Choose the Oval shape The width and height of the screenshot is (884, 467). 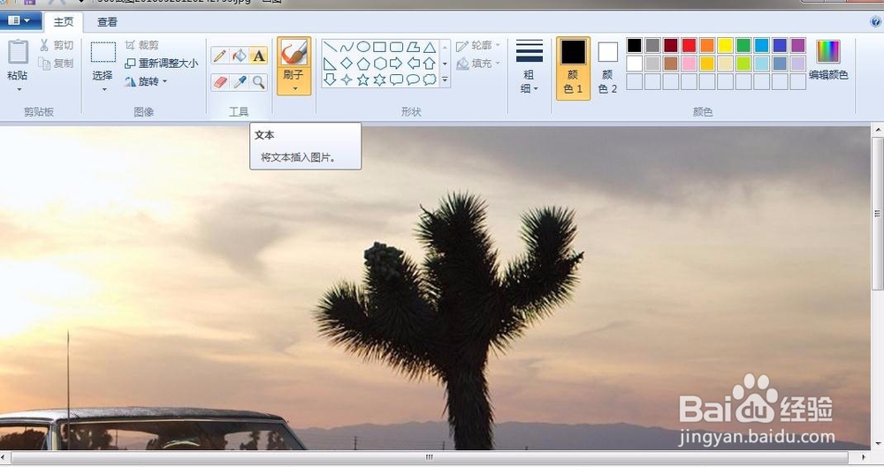(363, 47)
